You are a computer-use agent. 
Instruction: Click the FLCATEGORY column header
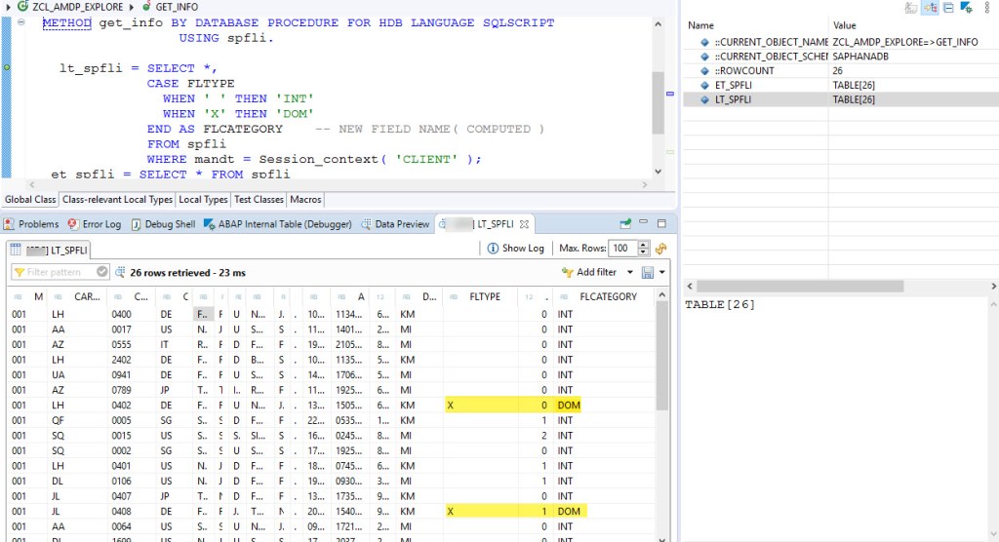coord(603,296)
